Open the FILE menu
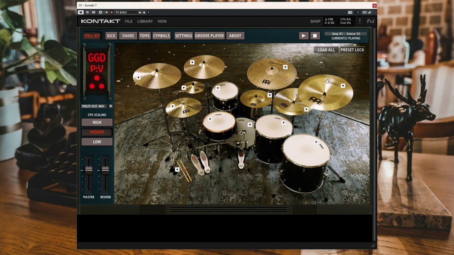The width and height of the screenshot is (454, 255). pos(129,21)
